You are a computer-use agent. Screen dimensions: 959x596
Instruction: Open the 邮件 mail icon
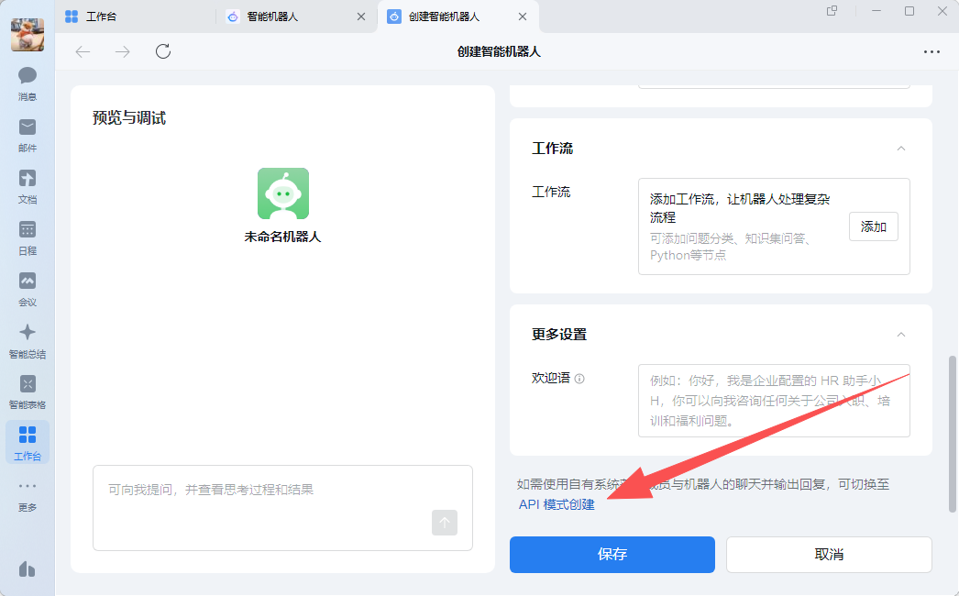(28, 127)
